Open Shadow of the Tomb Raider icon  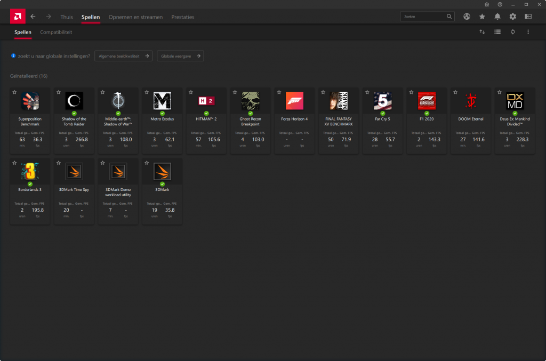74,101
